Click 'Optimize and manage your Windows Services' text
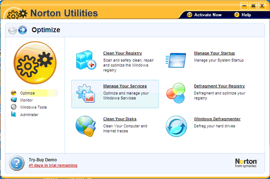Image resolution: width=270 pixels, height=179 pixels. coord(126,95)
